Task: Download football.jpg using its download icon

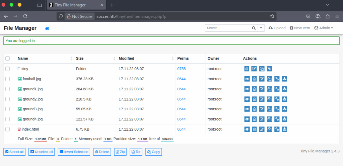Action: point(284,79)
